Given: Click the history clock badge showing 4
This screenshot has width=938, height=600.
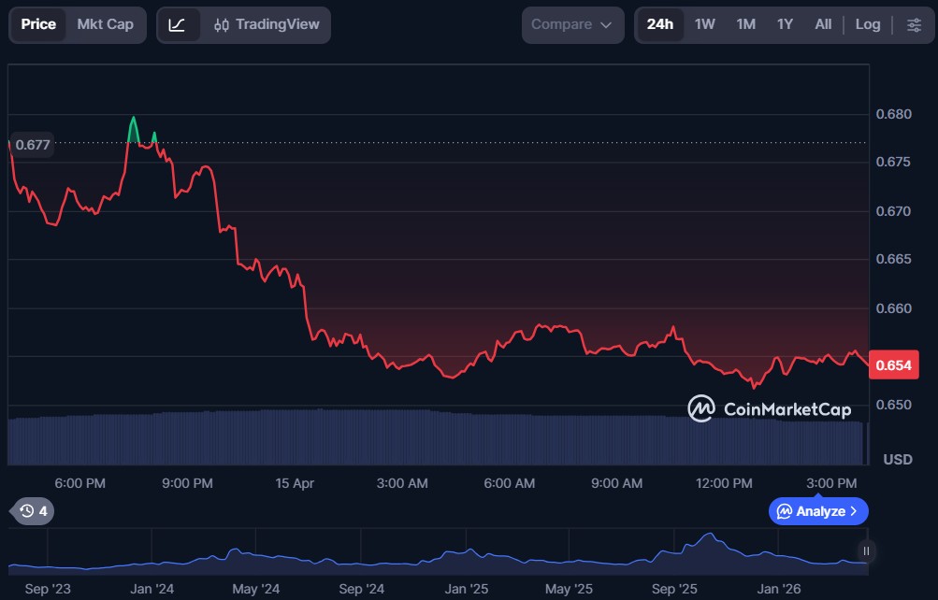Looking at the screenshot, I should 33,511.
